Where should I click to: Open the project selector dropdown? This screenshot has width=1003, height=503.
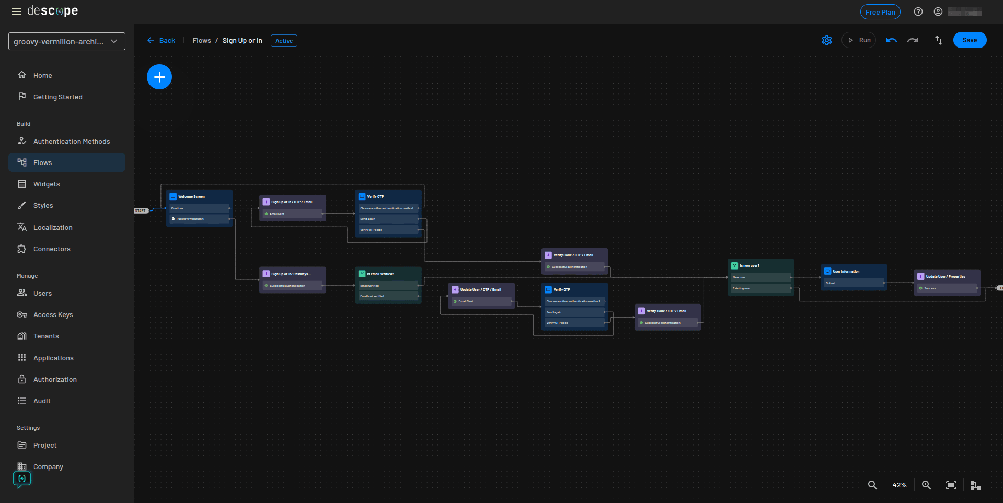click(x=66, y=41)
